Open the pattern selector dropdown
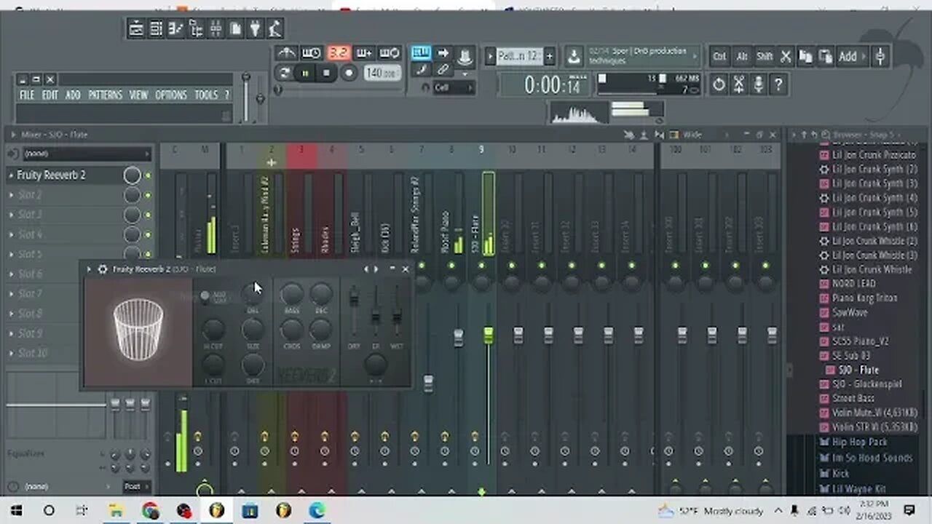Screen dimensions: 932x524 click(x=519, y=56)
